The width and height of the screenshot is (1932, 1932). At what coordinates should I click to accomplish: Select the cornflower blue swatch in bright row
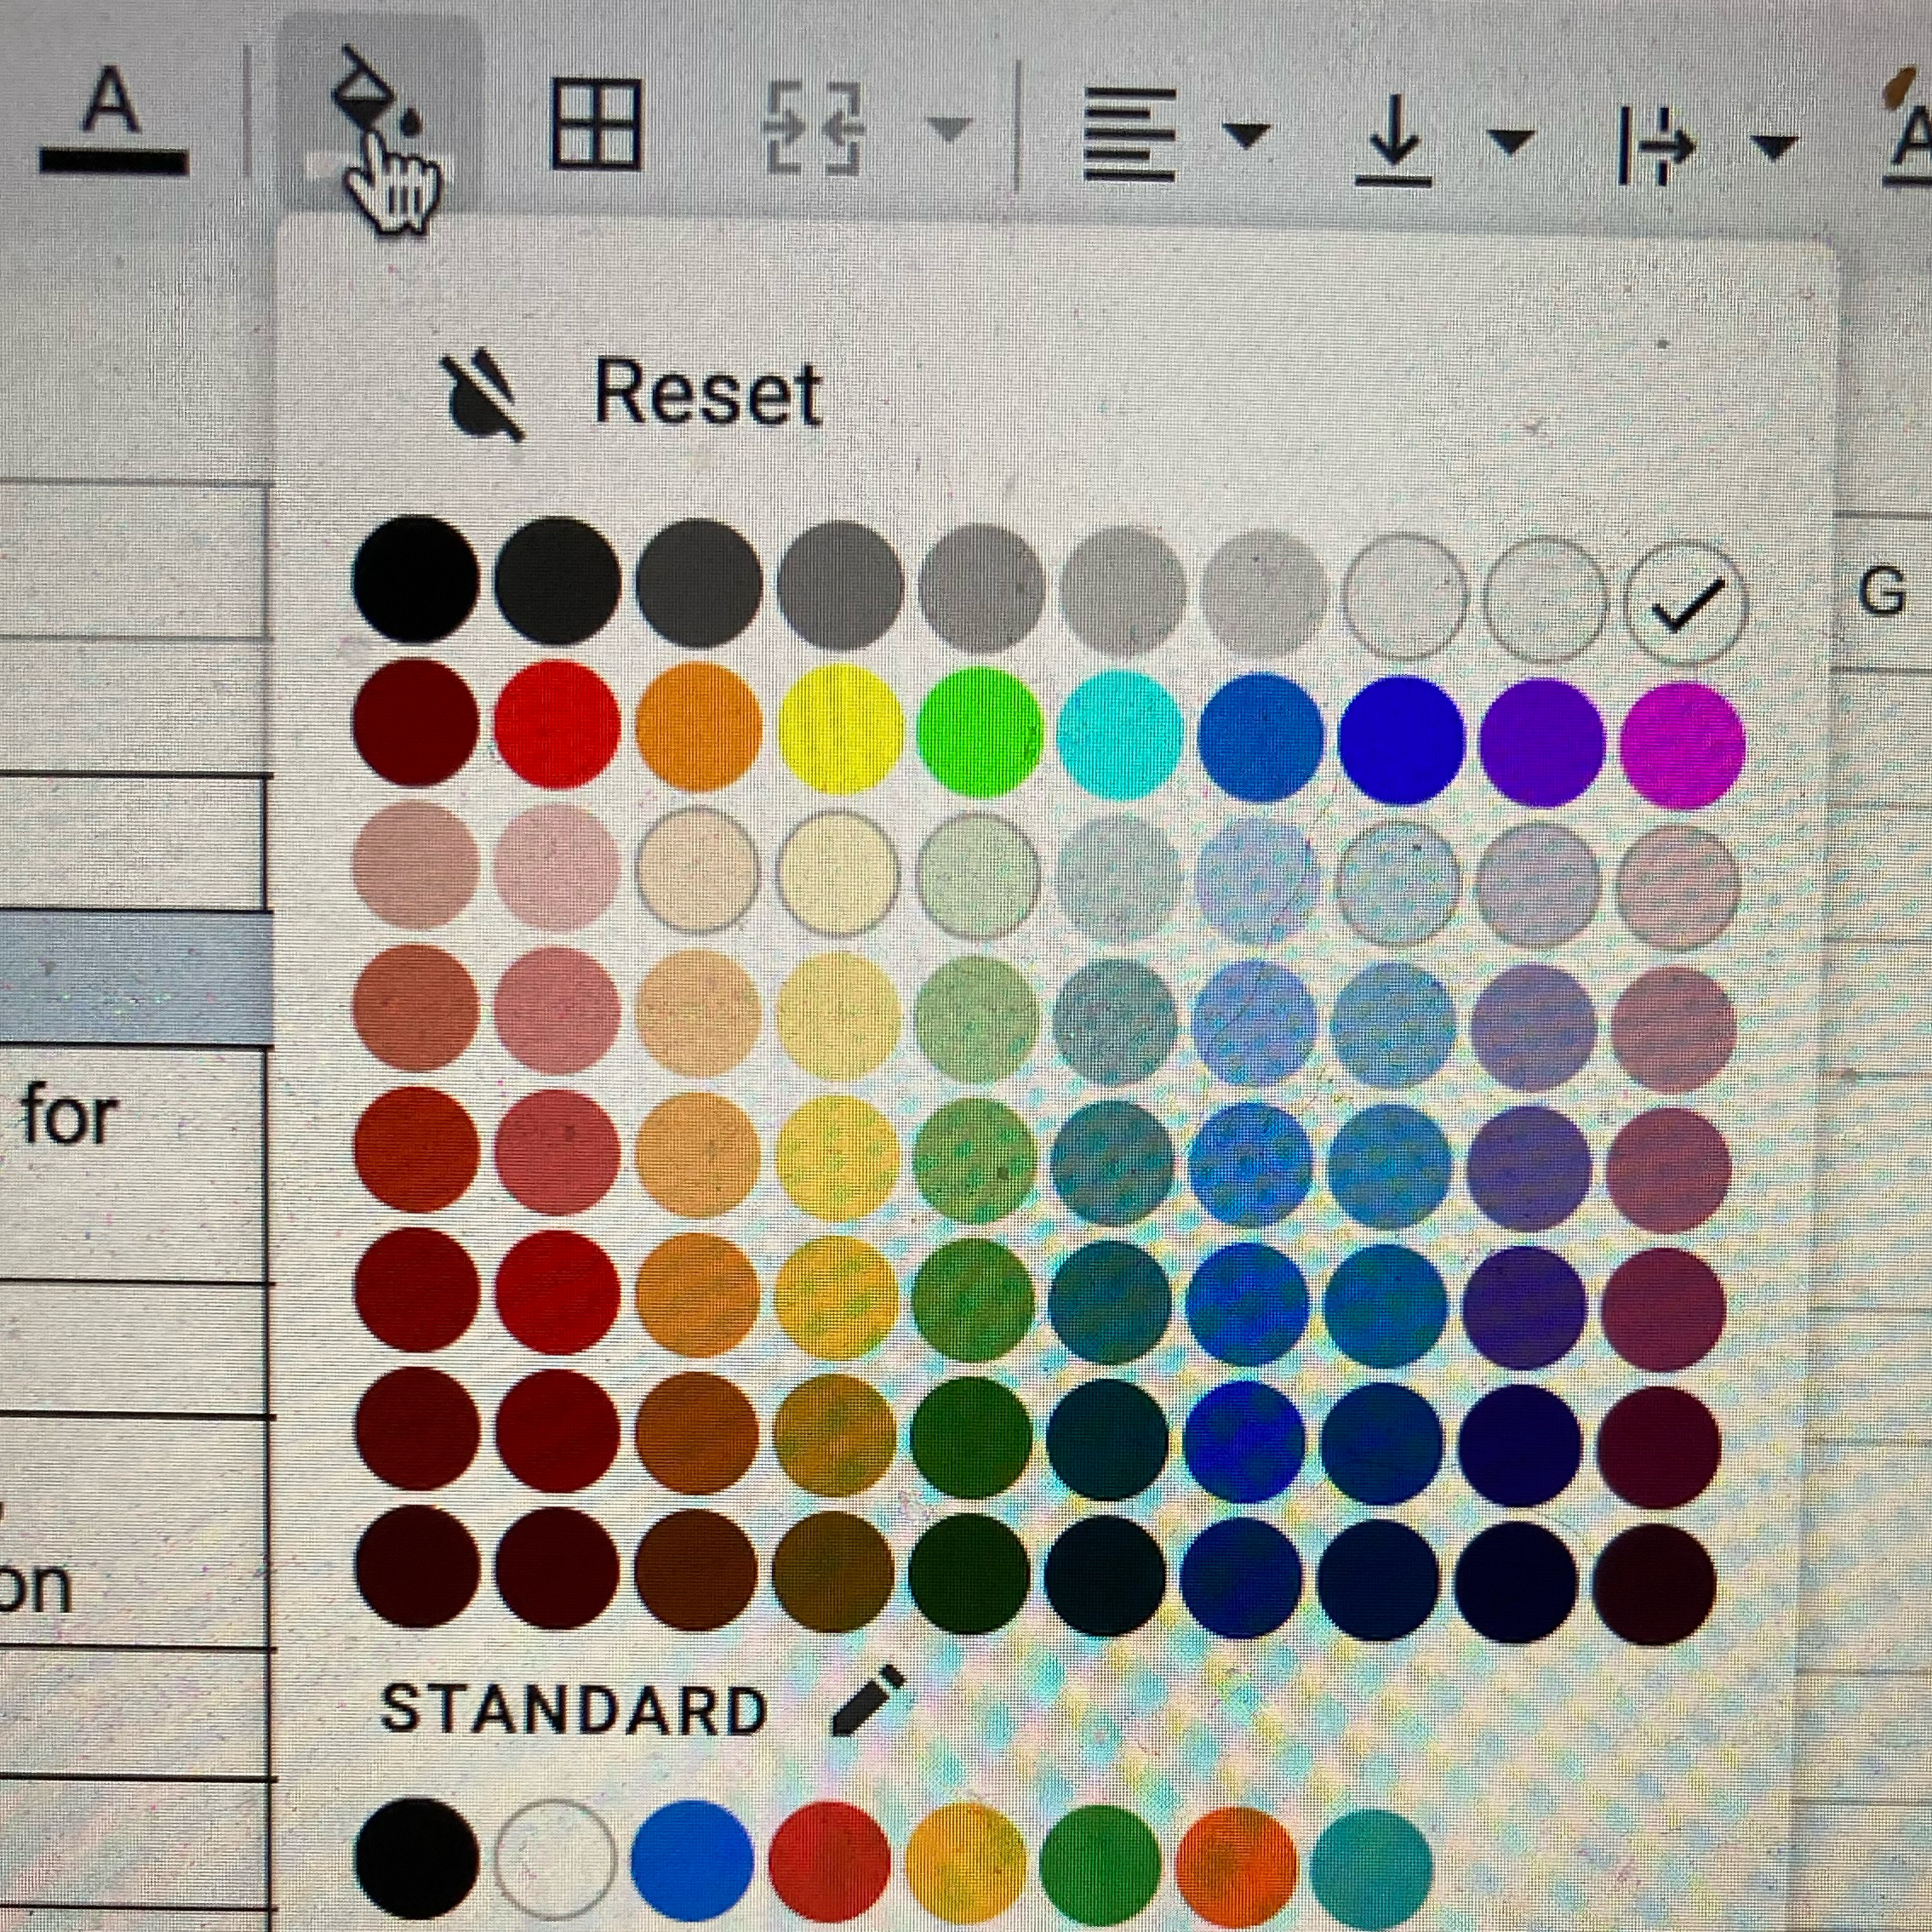[1260, 738]
